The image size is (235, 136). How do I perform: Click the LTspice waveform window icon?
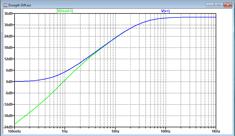(5, 5)
